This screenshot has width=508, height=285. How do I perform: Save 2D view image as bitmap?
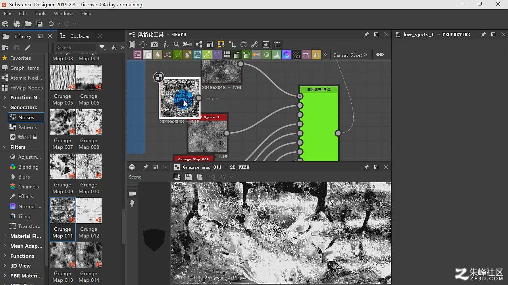pyautogui.click(x=188, y=177)
